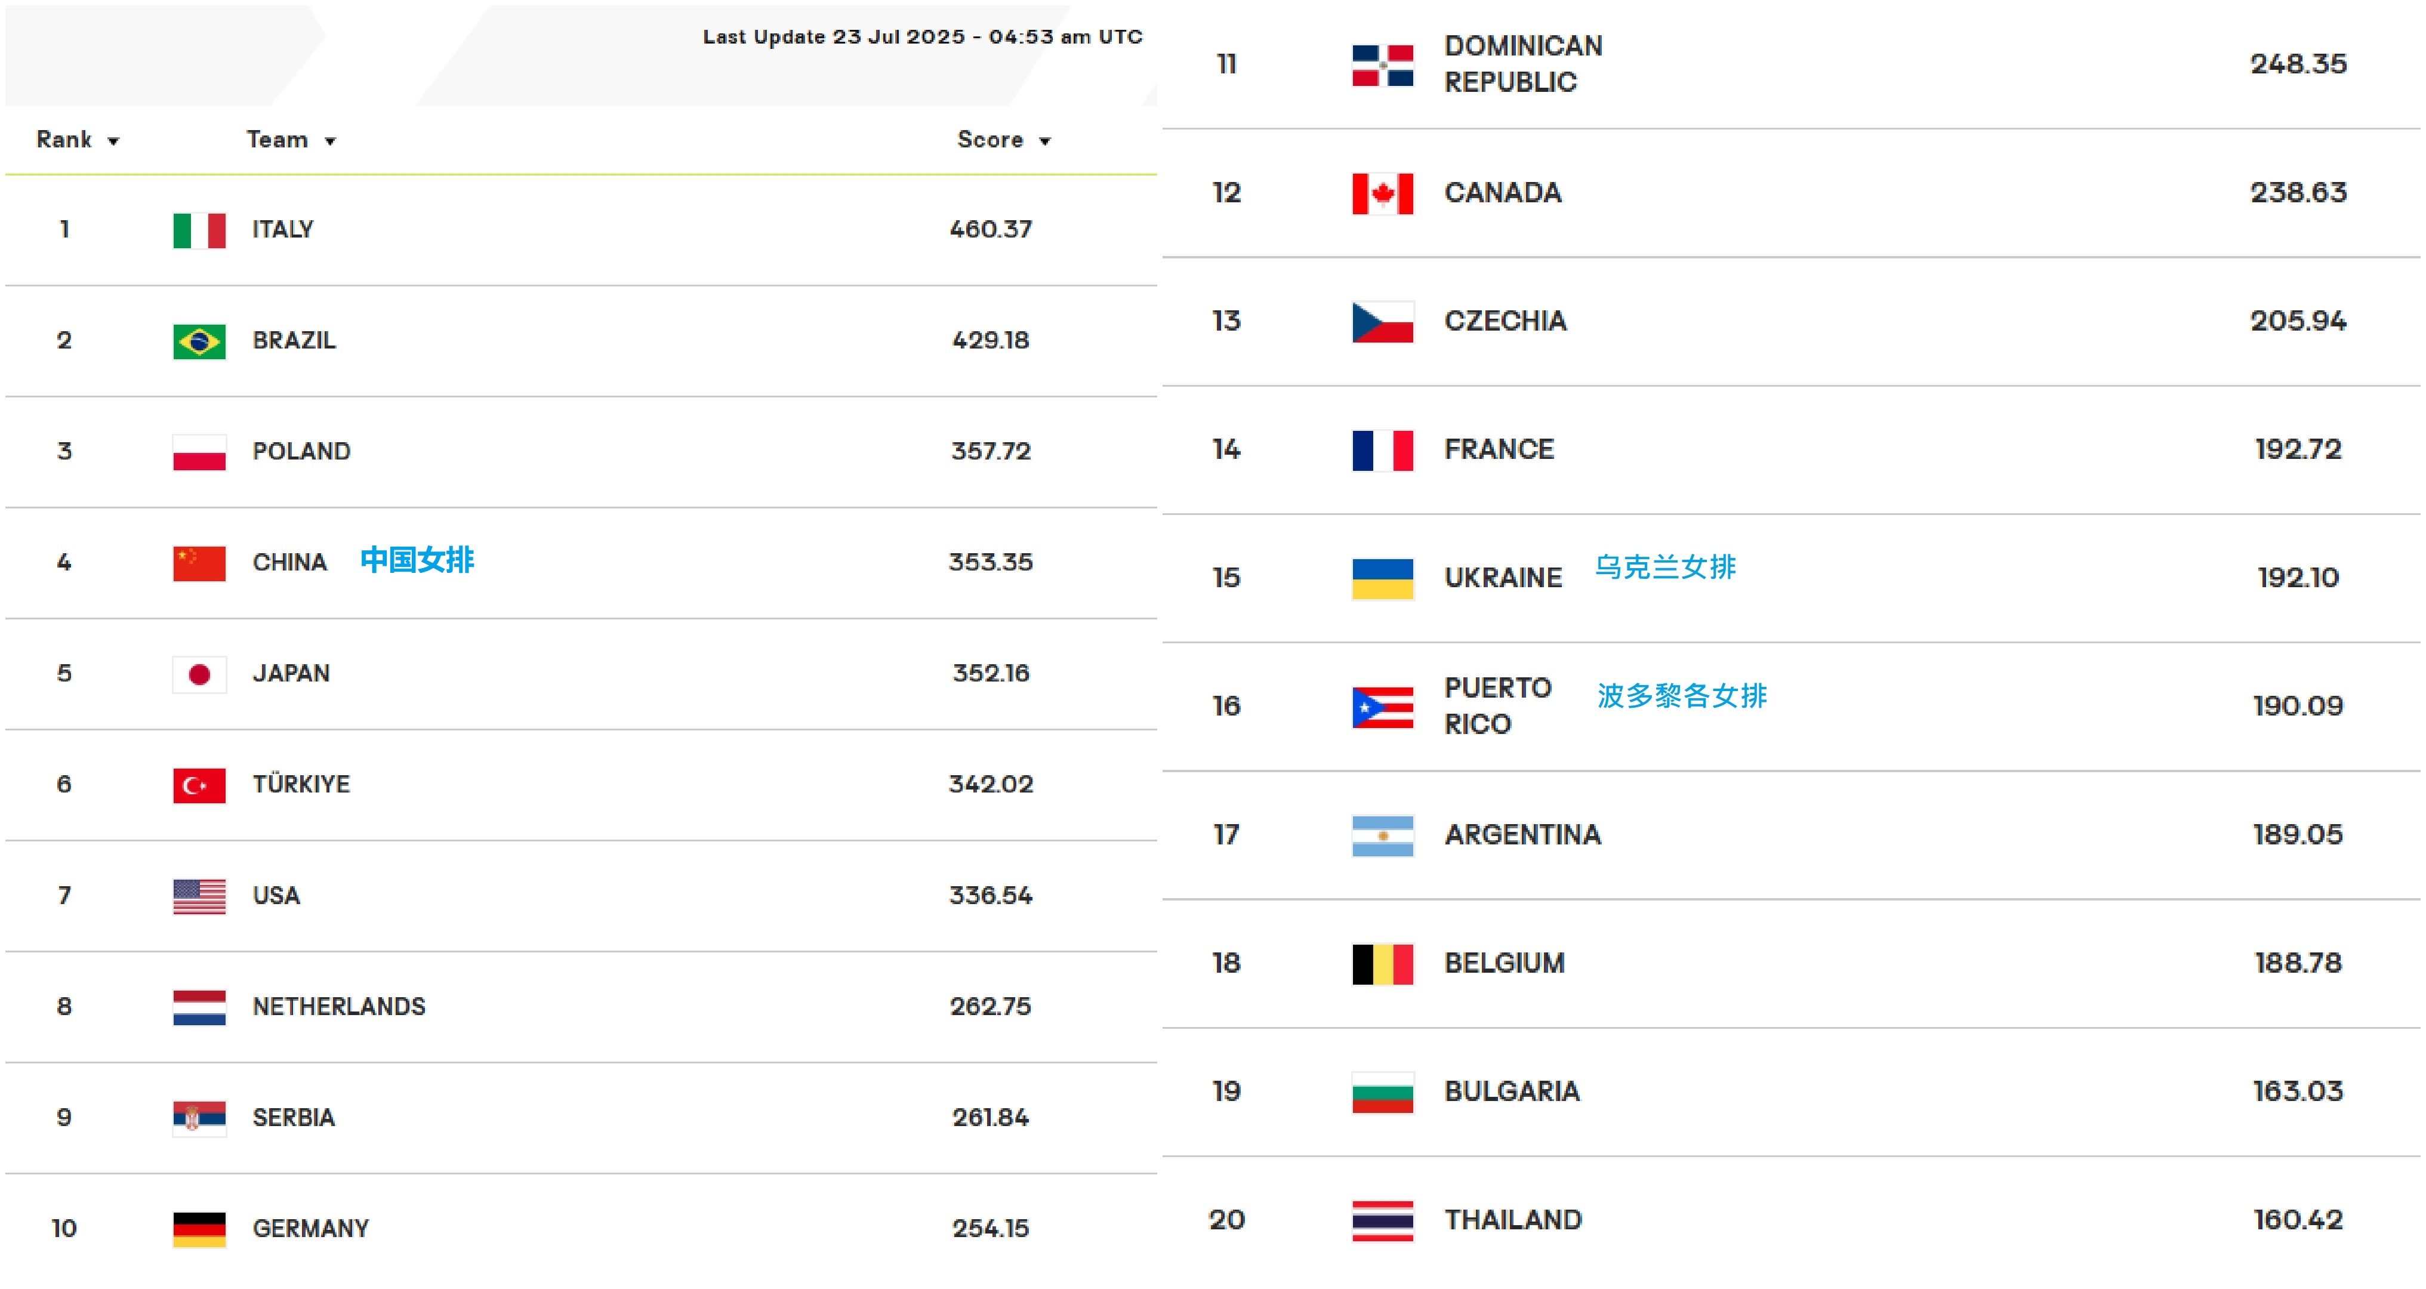Image resolution: width=2426 pixels, height=1289 pixels.
Task: Select the Puerto Rico flag icon
Action: 1383,707
